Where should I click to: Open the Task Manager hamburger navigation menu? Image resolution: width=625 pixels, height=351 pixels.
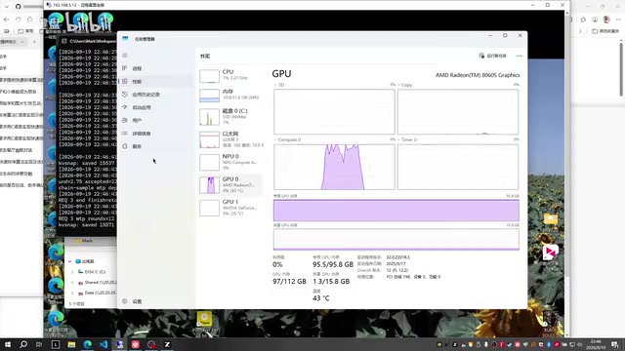tap(125, 56)
